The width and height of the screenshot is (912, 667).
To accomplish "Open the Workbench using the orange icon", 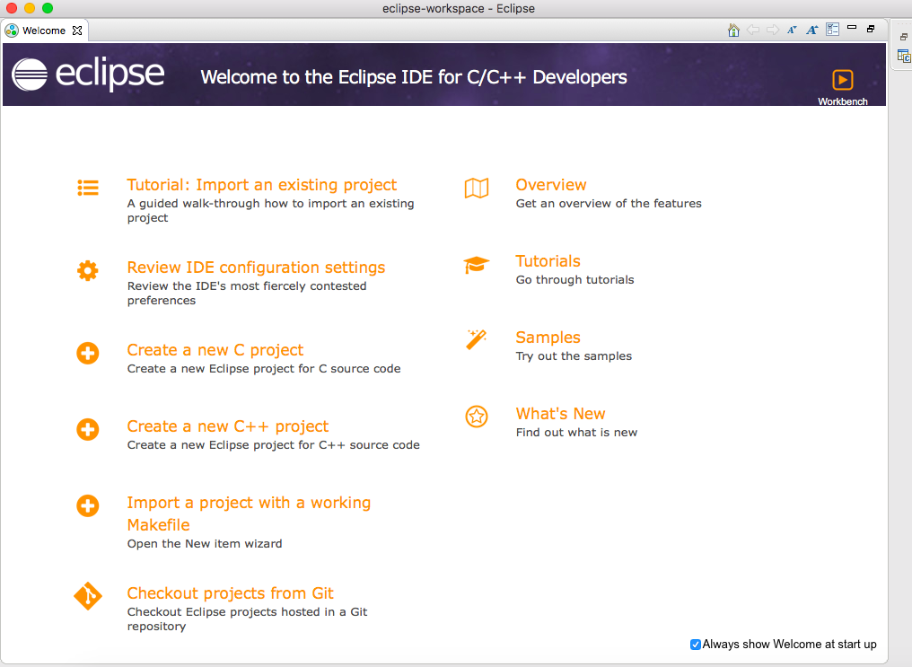I will (842, 80).
